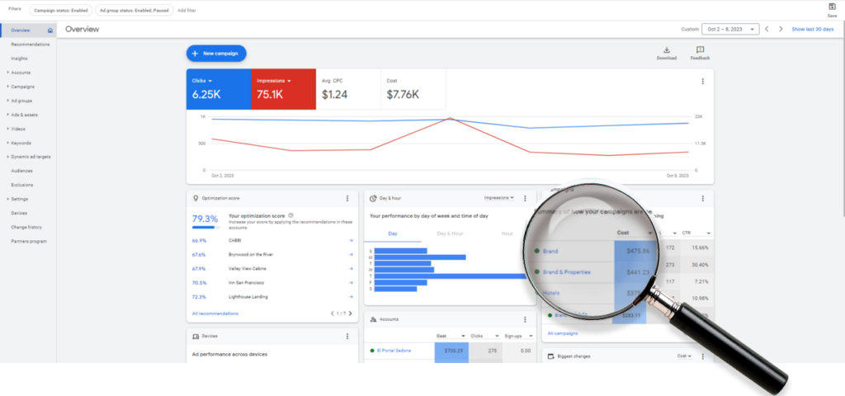Click the arrow for Brynwood on the River
This screenshot has width=845, height=396.
tap(351, 254)
